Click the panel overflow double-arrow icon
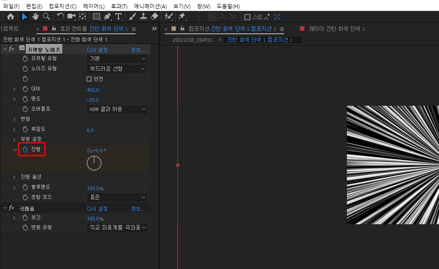The width and height of the screenshot is (439, 269). 154,29
